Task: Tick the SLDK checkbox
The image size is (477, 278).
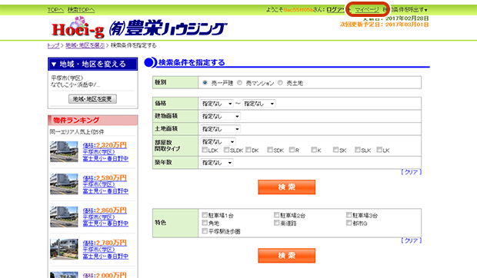Action: click(226, 150)
